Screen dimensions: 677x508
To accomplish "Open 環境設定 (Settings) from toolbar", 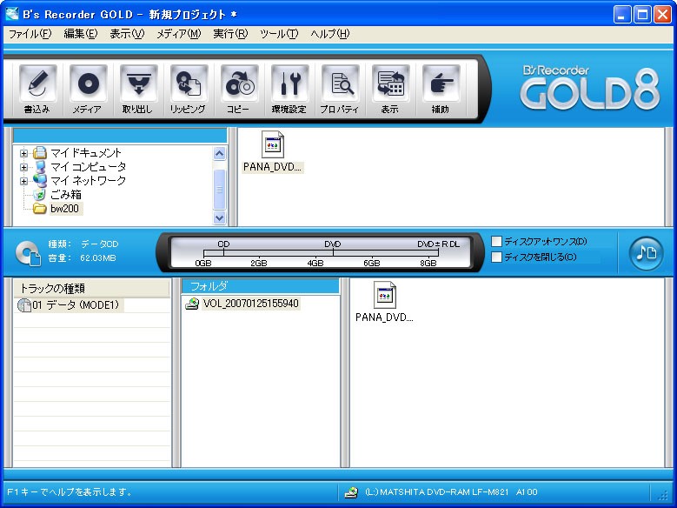I will (289, 86).
